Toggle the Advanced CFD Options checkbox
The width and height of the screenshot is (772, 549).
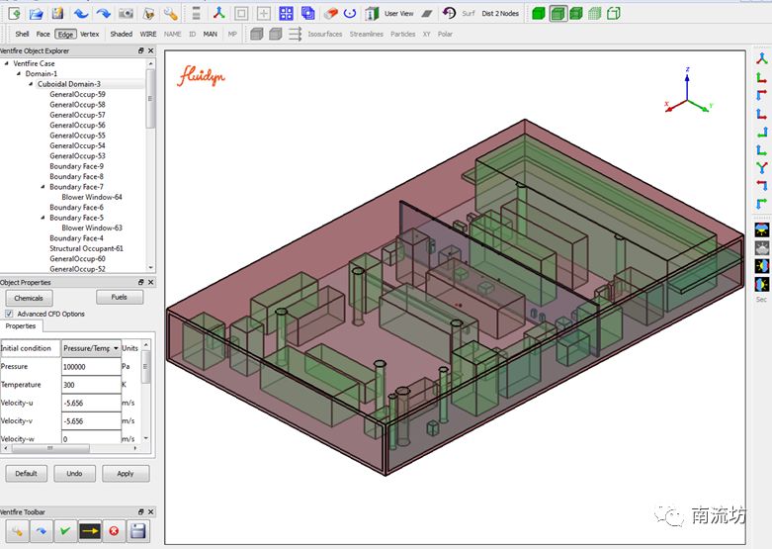pos(10,314)
